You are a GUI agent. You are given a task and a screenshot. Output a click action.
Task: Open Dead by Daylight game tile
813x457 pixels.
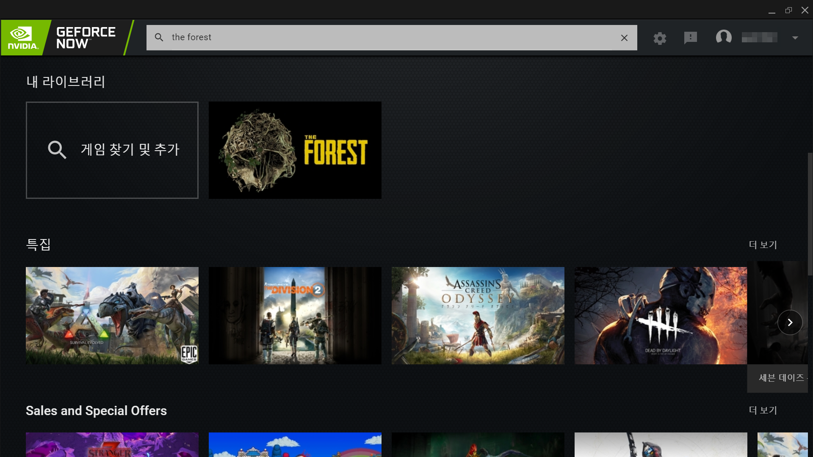[x=661, y=315]
